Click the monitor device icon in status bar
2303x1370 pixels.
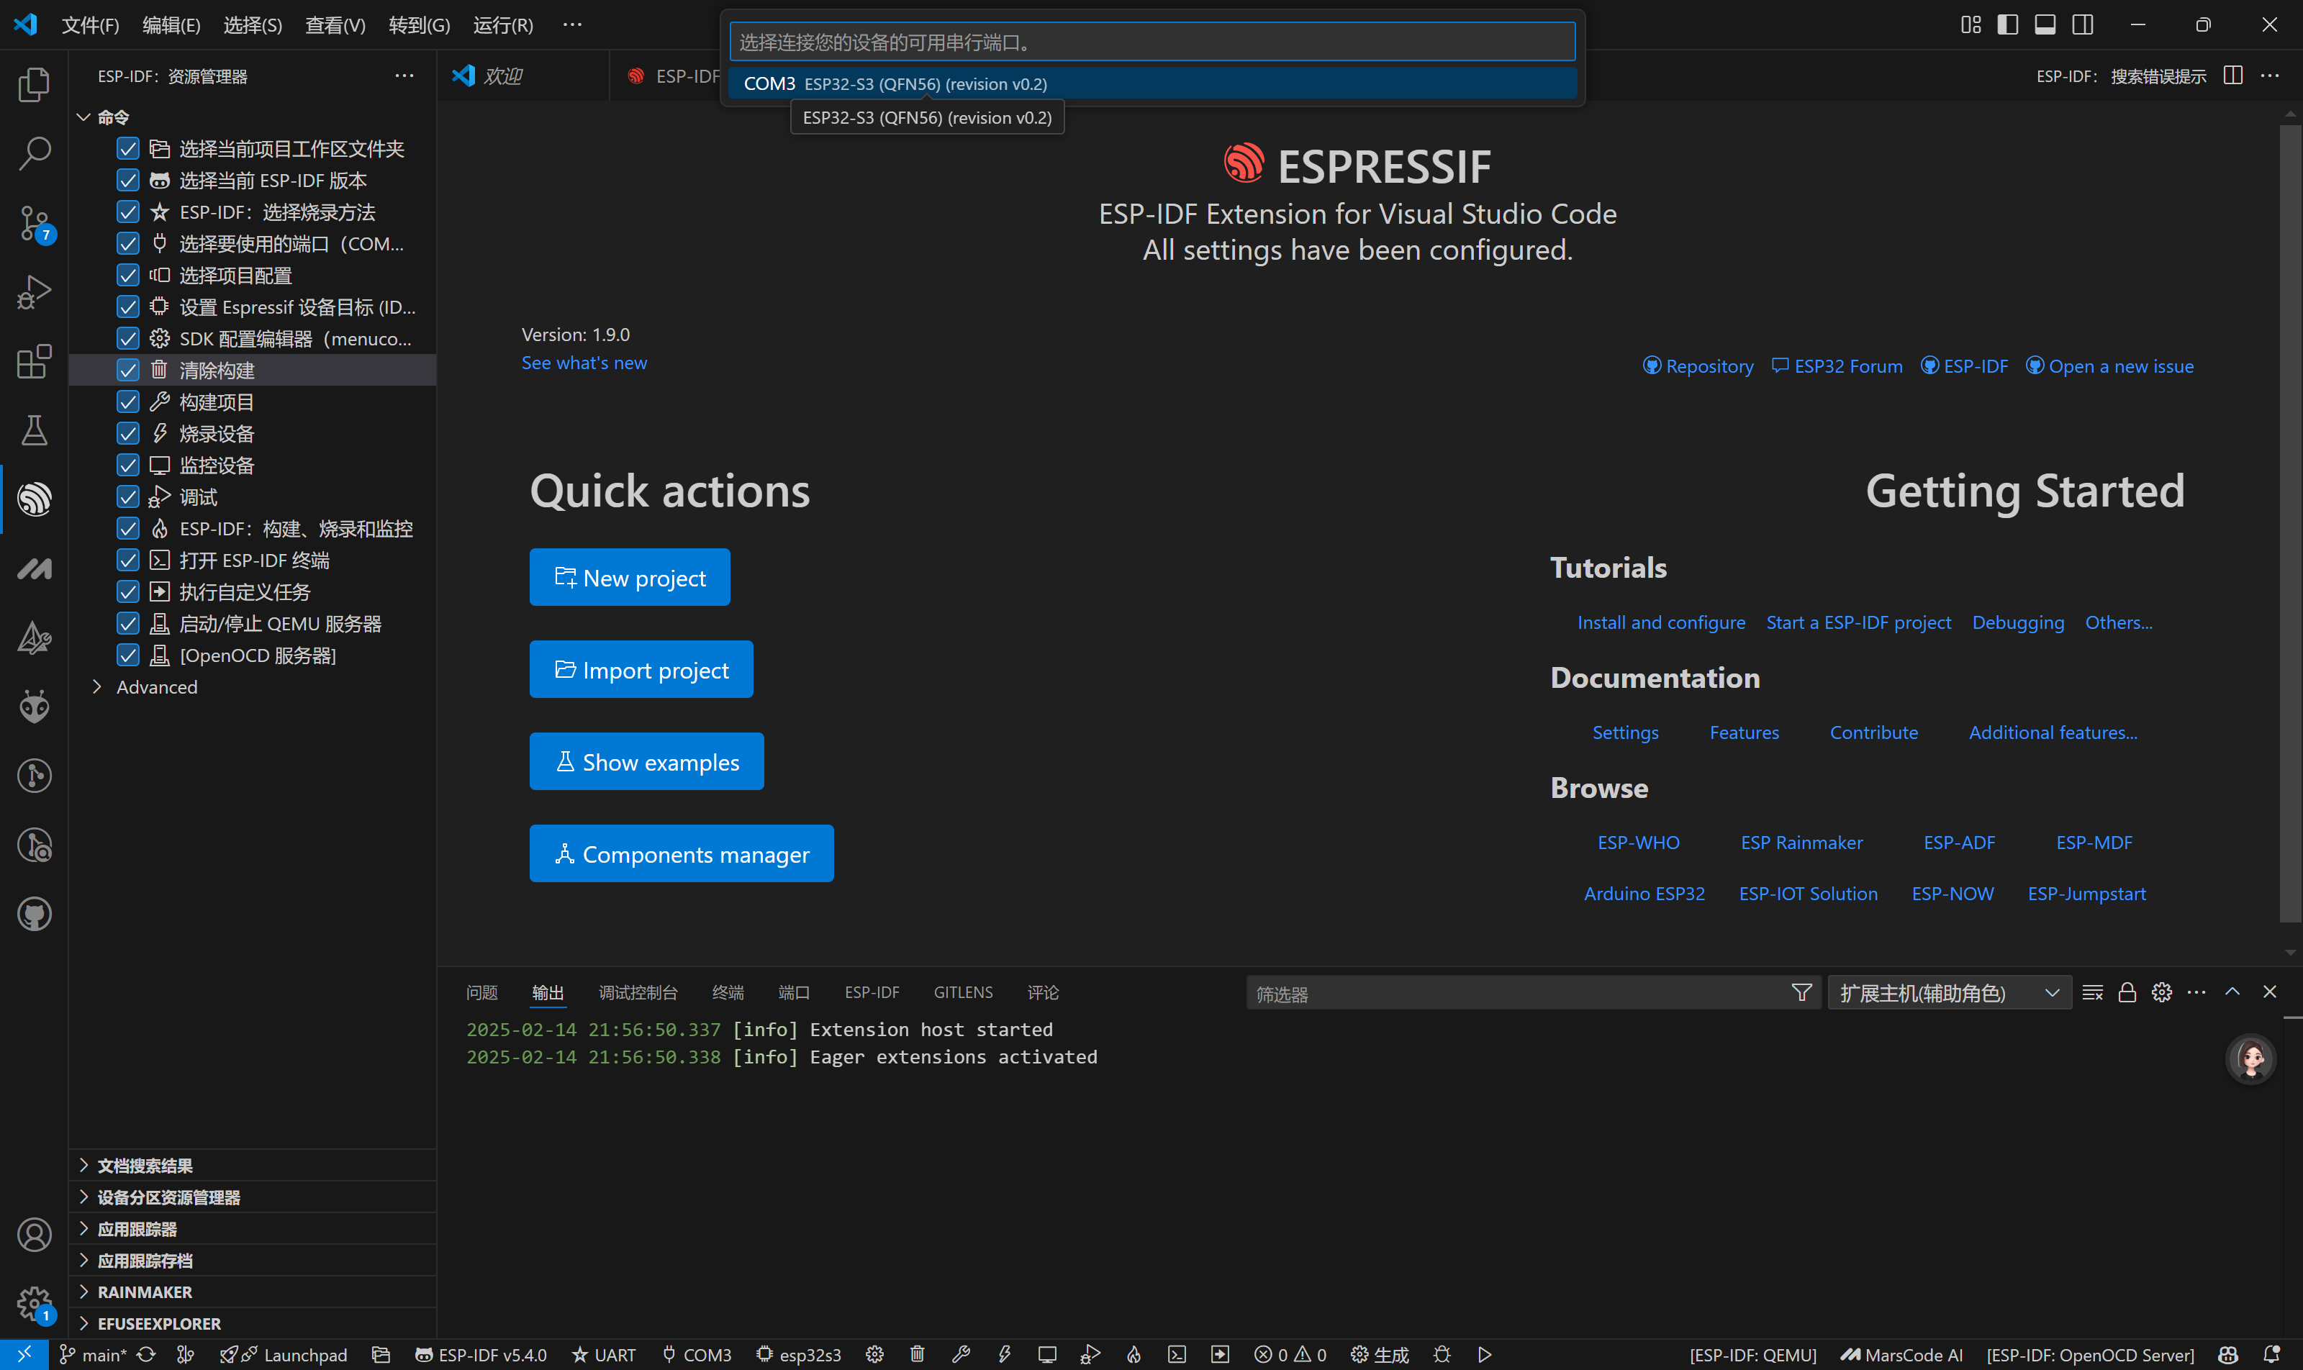click(1046, 1354)
